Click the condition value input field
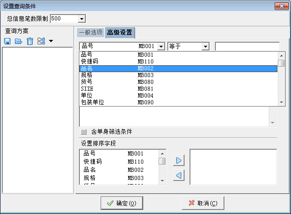The width and height of the screenshot is (291, 214). [247, 46]
